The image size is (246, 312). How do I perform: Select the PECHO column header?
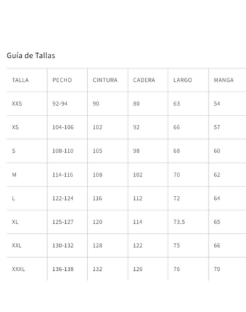62,80
